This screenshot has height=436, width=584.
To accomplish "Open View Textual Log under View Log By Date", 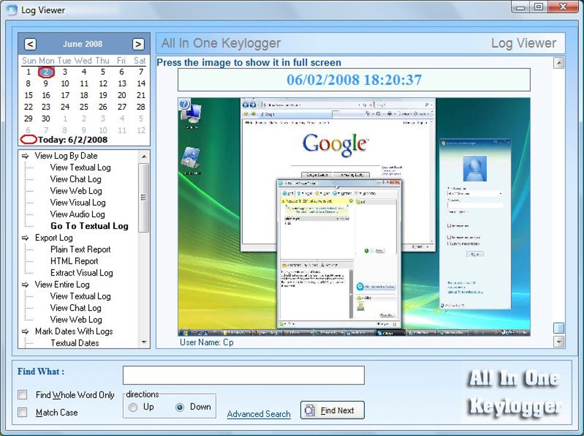I will 81,167.
